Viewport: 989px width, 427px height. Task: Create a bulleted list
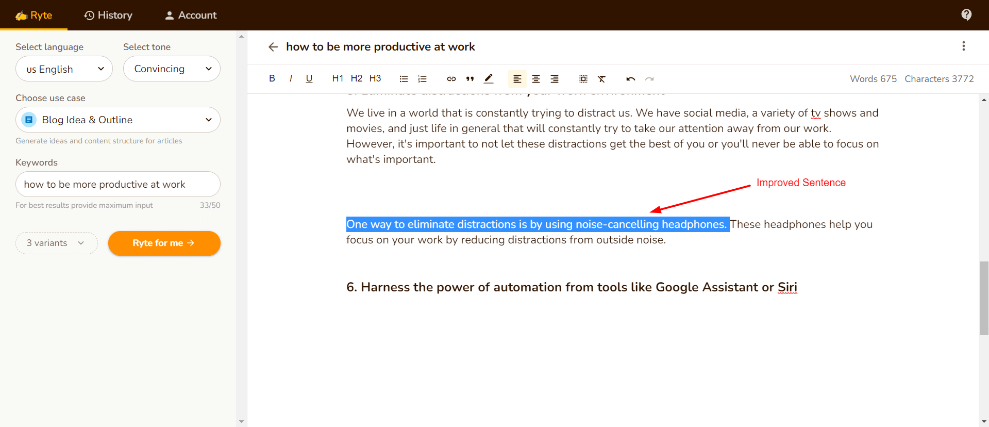(404, 79)
